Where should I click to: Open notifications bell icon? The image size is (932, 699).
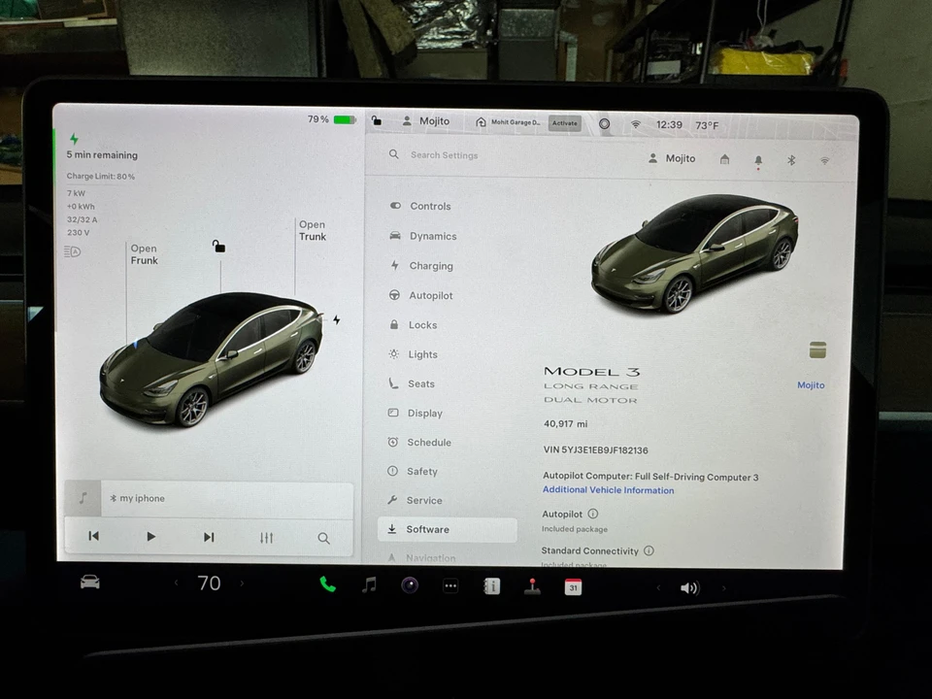[758, 160]
